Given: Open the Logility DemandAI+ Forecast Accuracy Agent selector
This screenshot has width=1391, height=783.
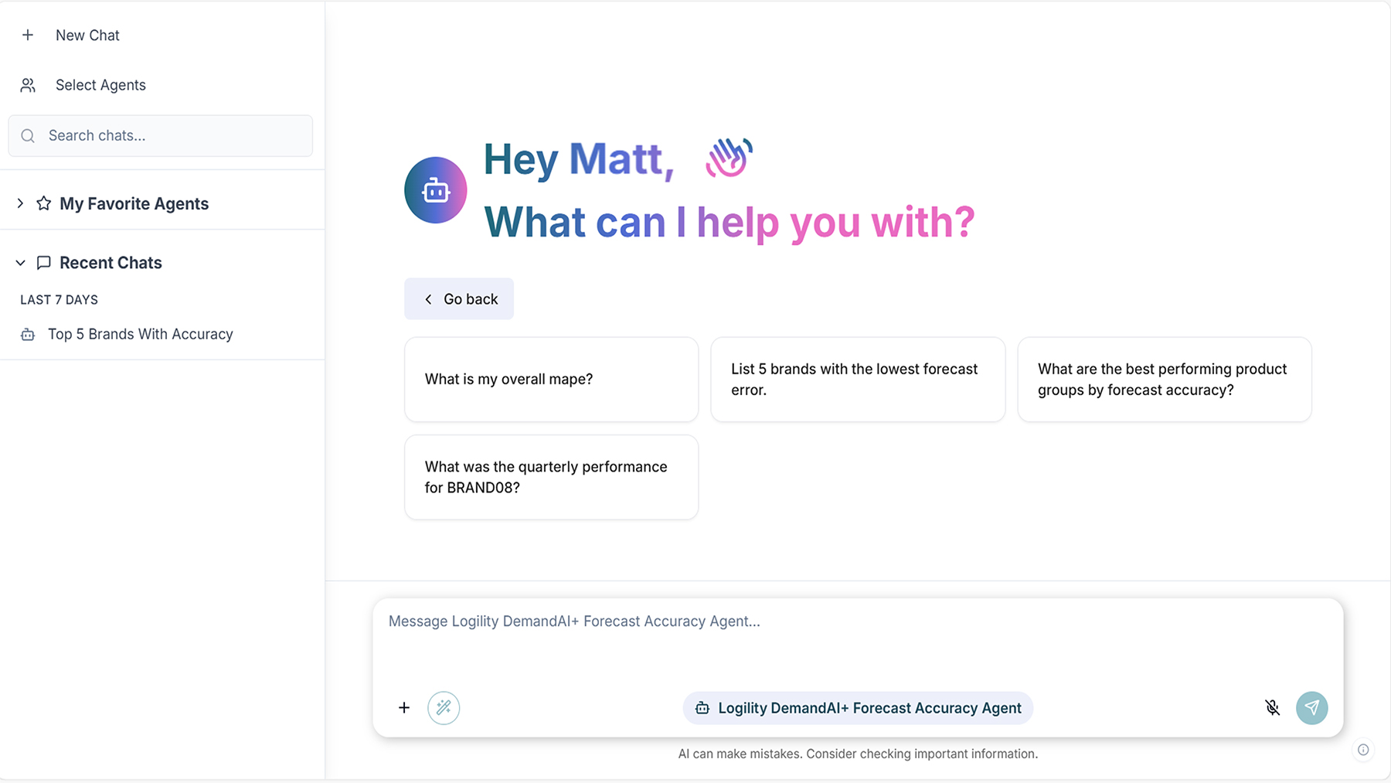Looking at the screenshot, I should click(x=858, y=708).
